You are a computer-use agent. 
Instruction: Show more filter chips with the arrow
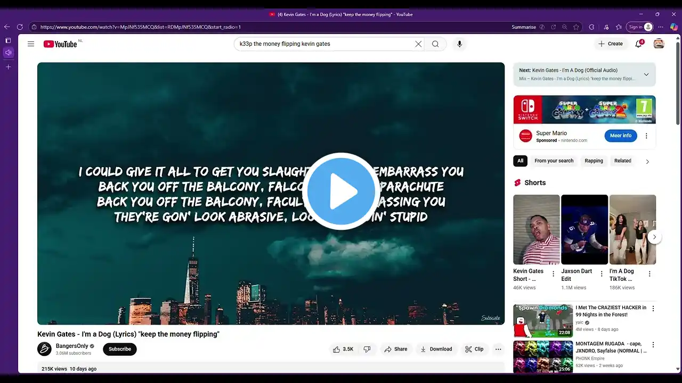(x=647, y=161)
